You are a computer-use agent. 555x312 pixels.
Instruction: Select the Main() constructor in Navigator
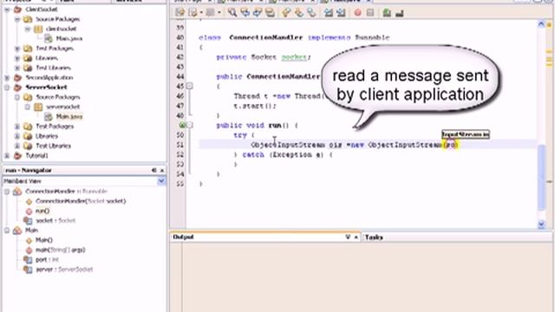click(44, 240)
